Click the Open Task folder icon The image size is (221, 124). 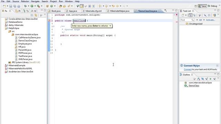click(65, 6)
